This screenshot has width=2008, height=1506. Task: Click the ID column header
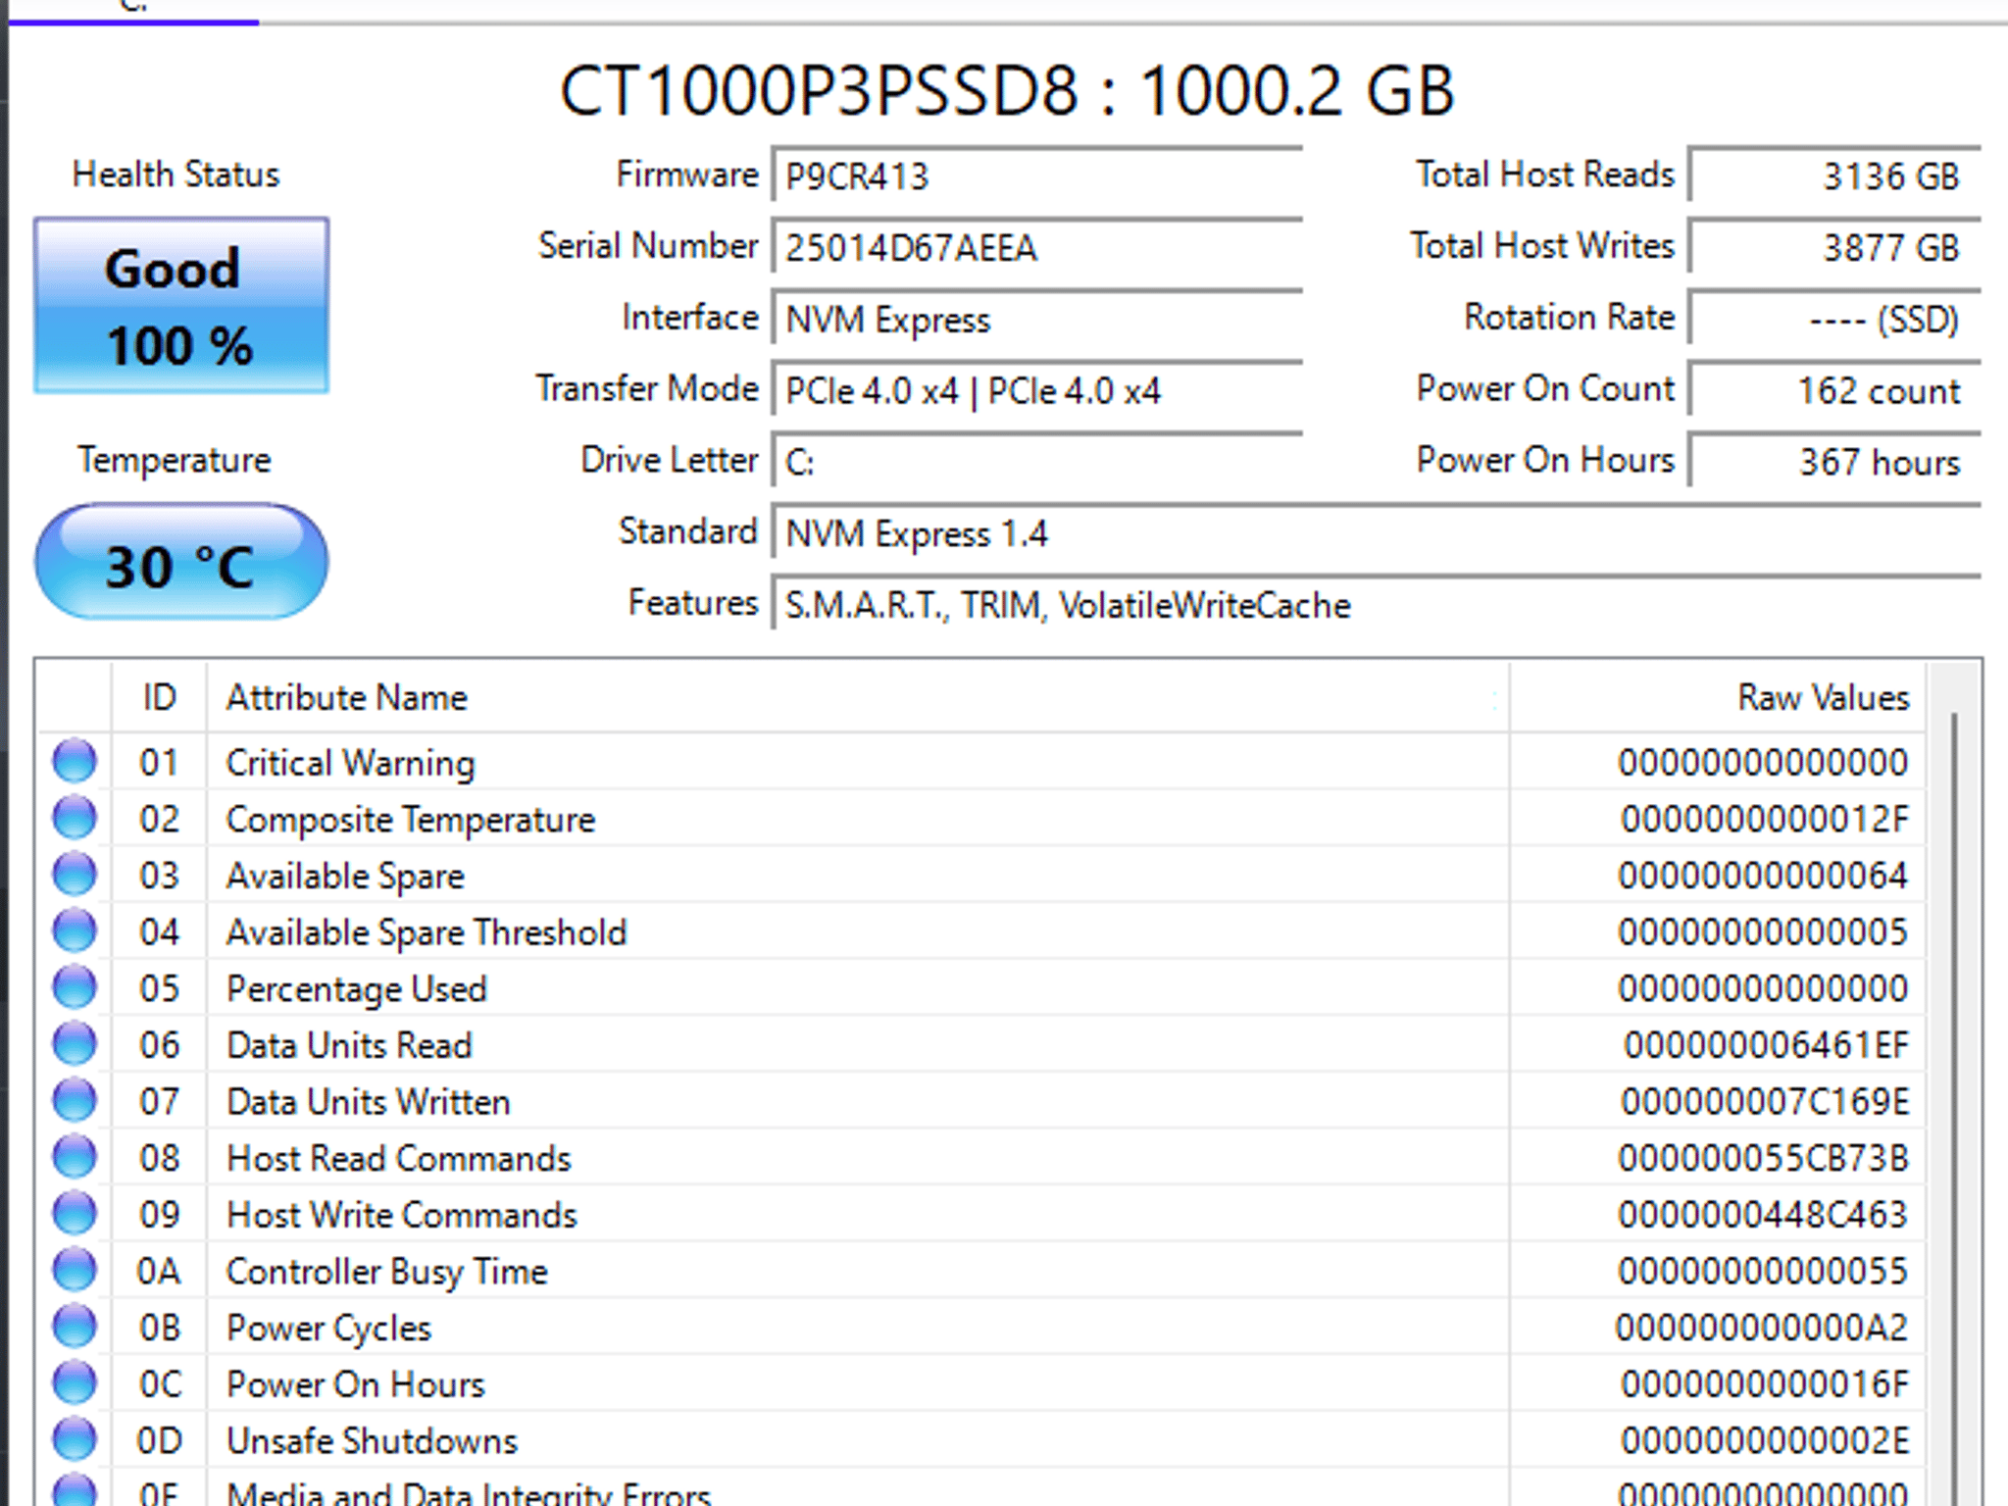click(x=159, y=697)
